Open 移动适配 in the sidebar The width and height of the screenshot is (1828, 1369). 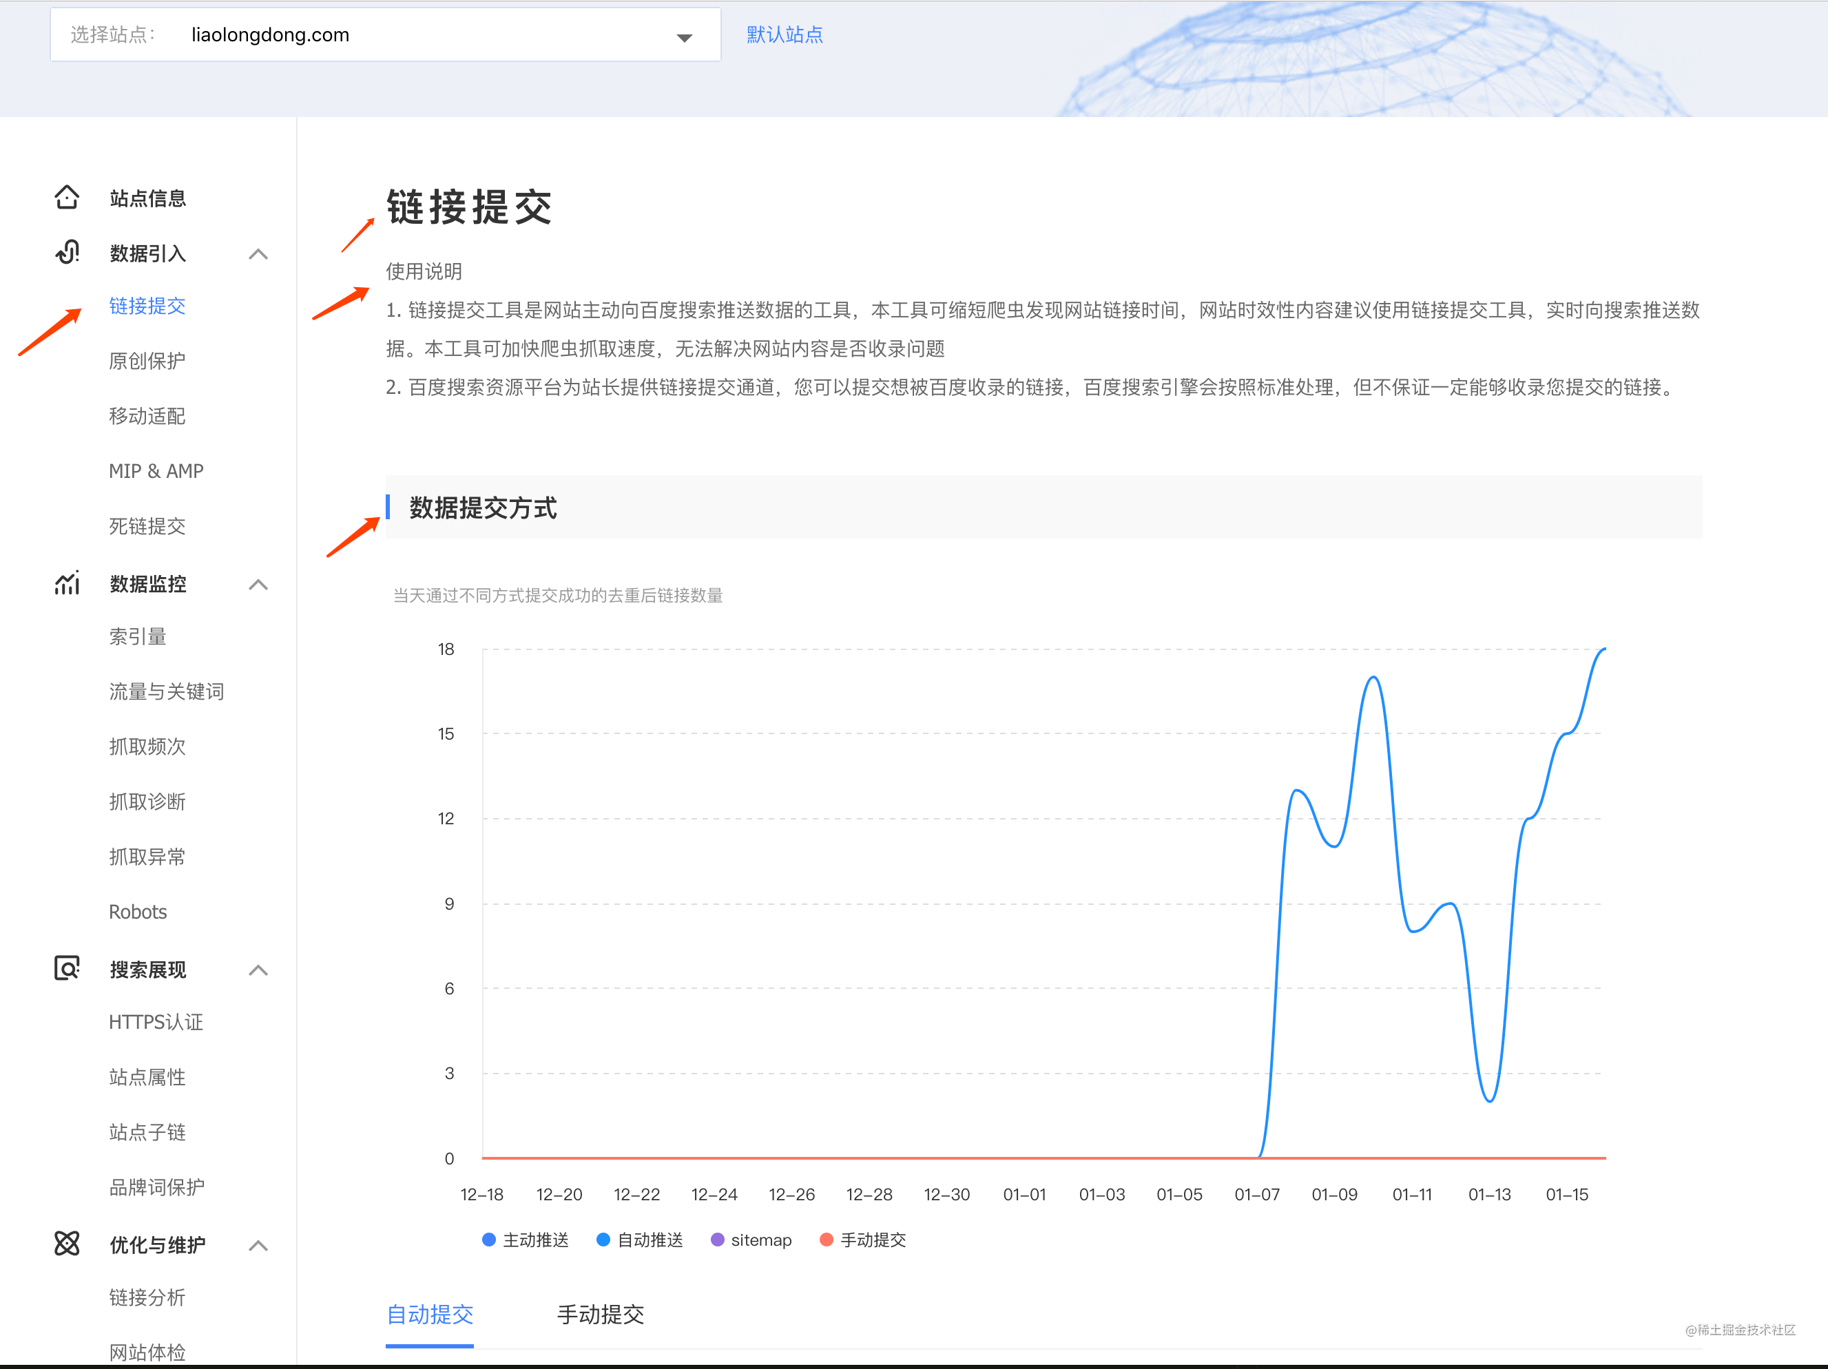coord(147,415)
